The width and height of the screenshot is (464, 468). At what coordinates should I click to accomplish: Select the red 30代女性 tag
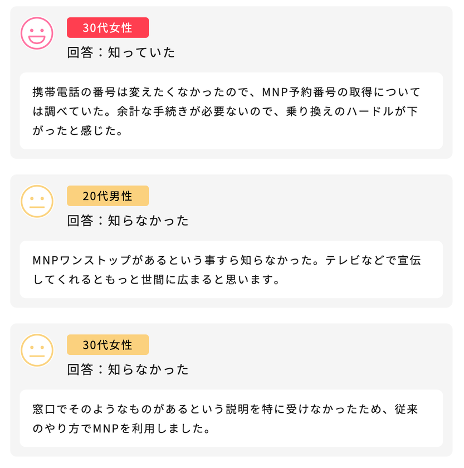coord(108,27)
